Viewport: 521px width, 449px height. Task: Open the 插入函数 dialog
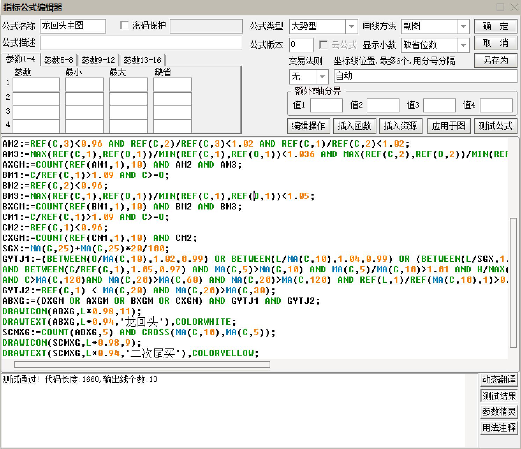(x=354, y=126)
